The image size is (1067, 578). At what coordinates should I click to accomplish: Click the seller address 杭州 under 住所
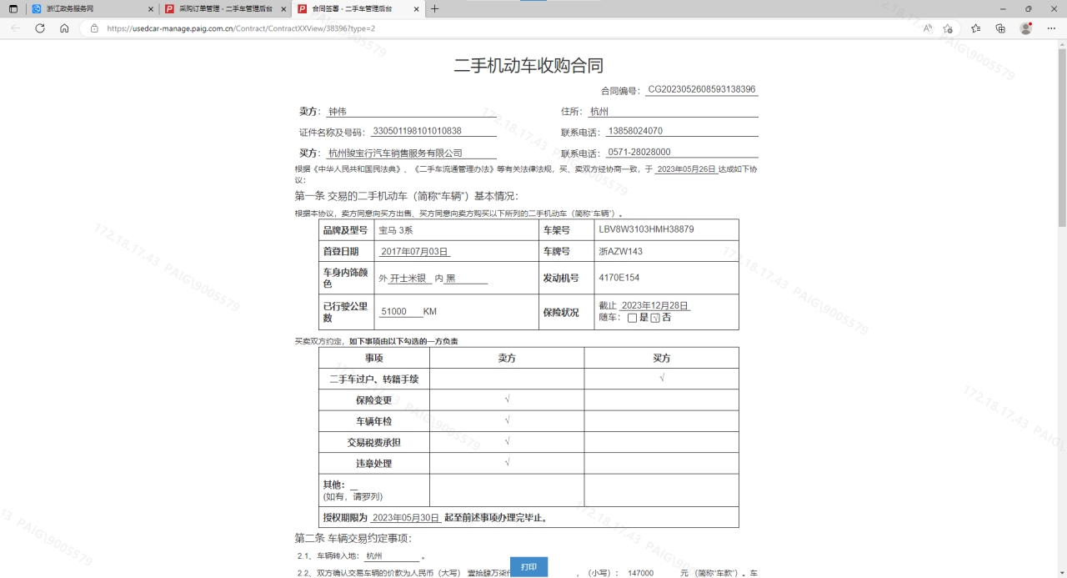click(x=599, y=111)
